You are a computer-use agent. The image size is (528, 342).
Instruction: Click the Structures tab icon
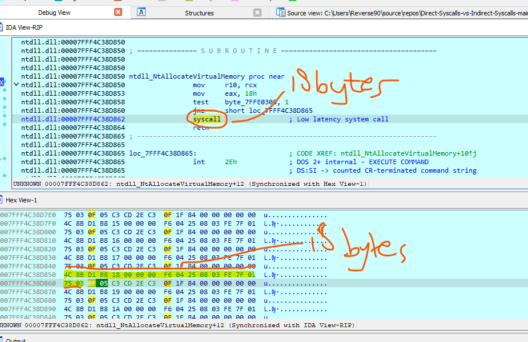point(142,13)
